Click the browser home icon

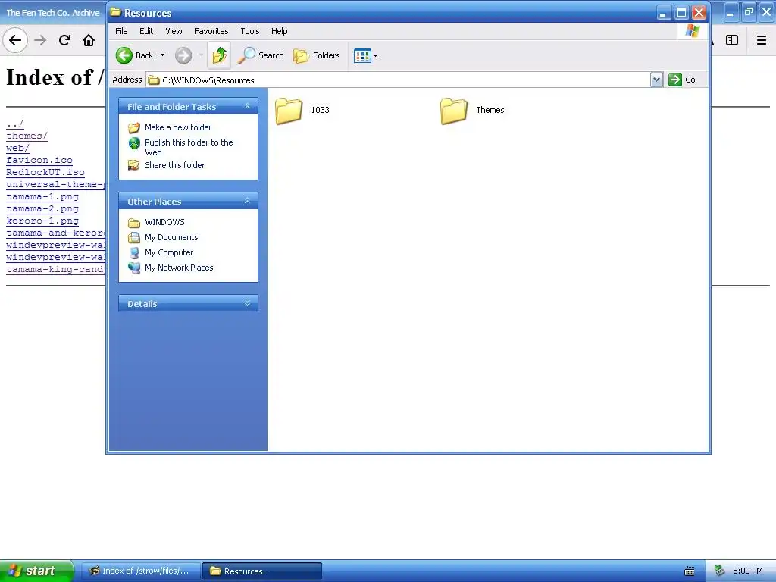89,40
